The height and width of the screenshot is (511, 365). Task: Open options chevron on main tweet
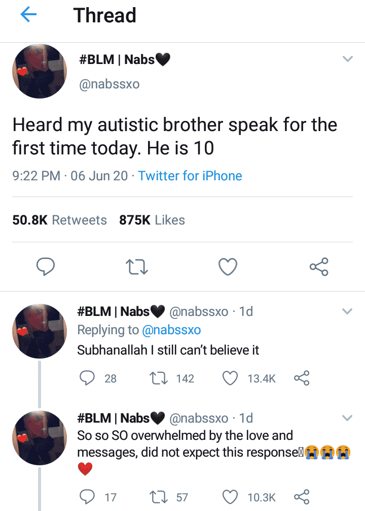(347, 59)
